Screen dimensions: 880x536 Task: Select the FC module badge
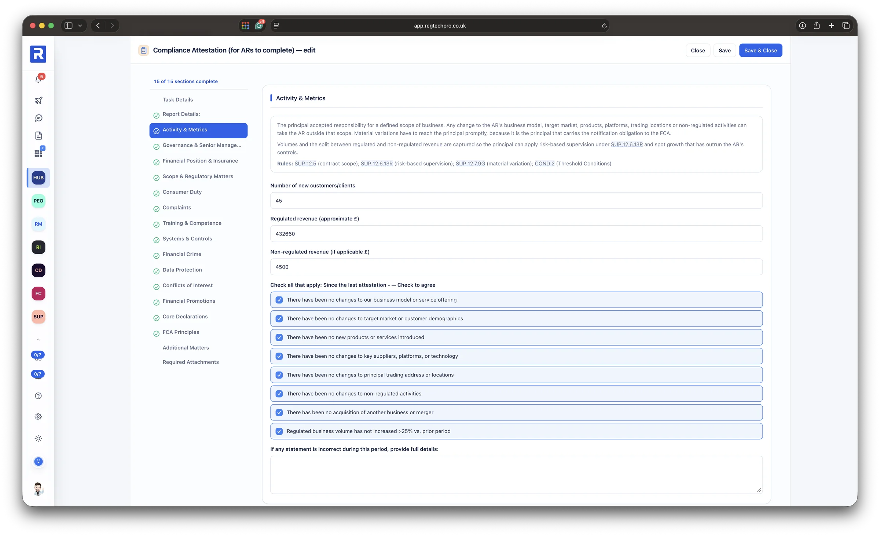coord(38,293)
